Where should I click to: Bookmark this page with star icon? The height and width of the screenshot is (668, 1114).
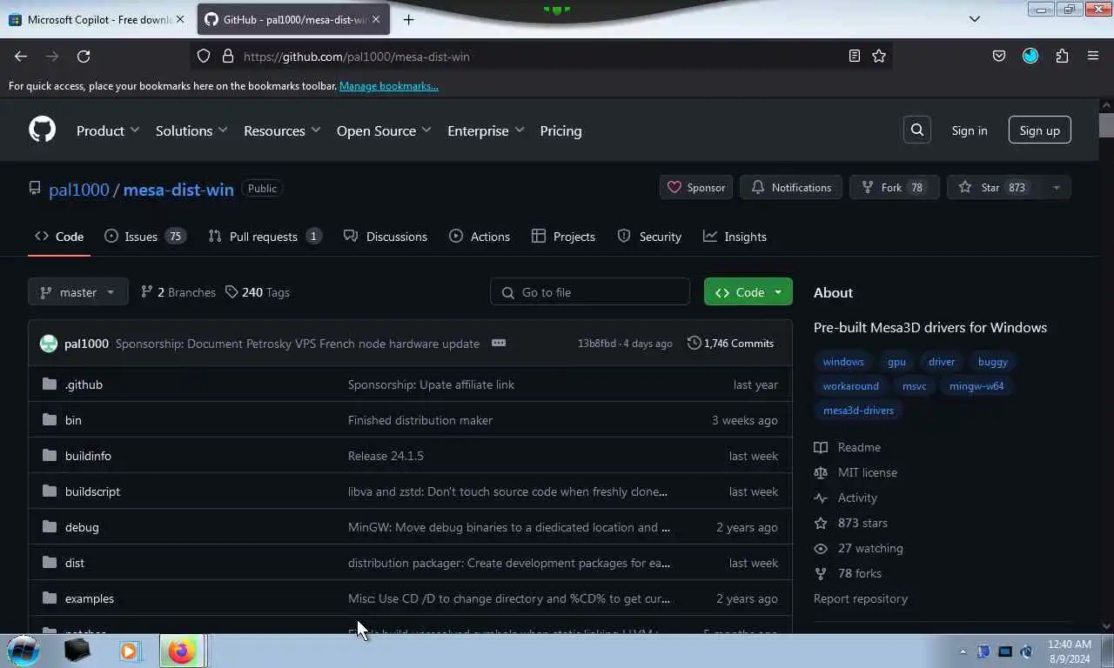click(879, 56)
